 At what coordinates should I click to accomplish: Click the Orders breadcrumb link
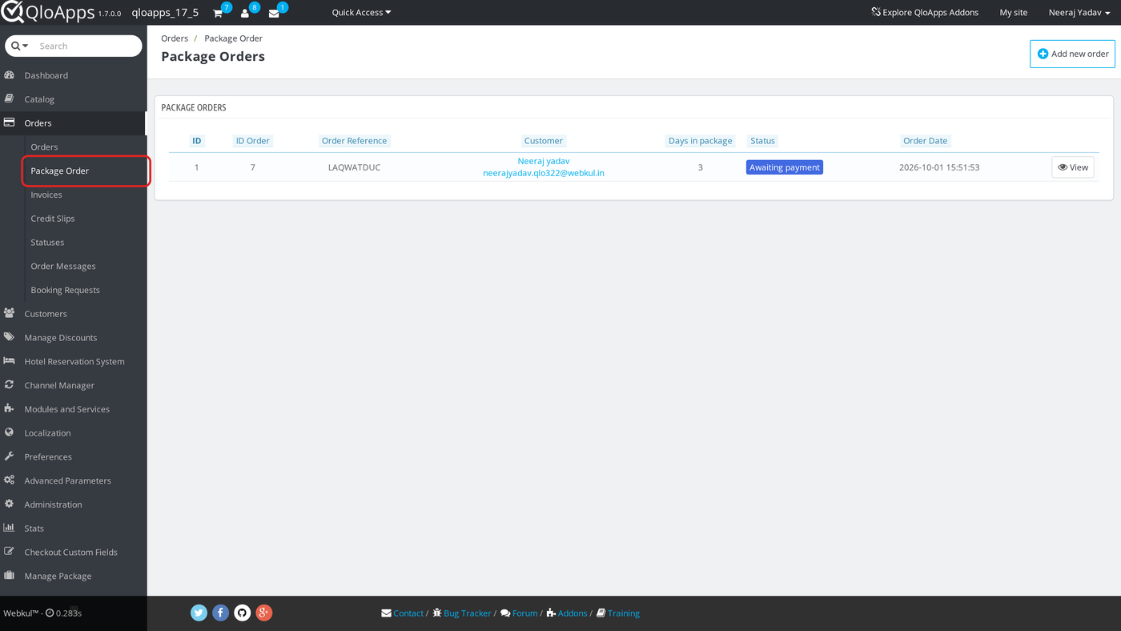[175, 38]
